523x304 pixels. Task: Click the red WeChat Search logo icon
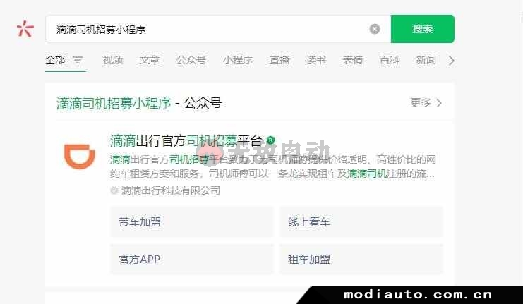(25, 29)
